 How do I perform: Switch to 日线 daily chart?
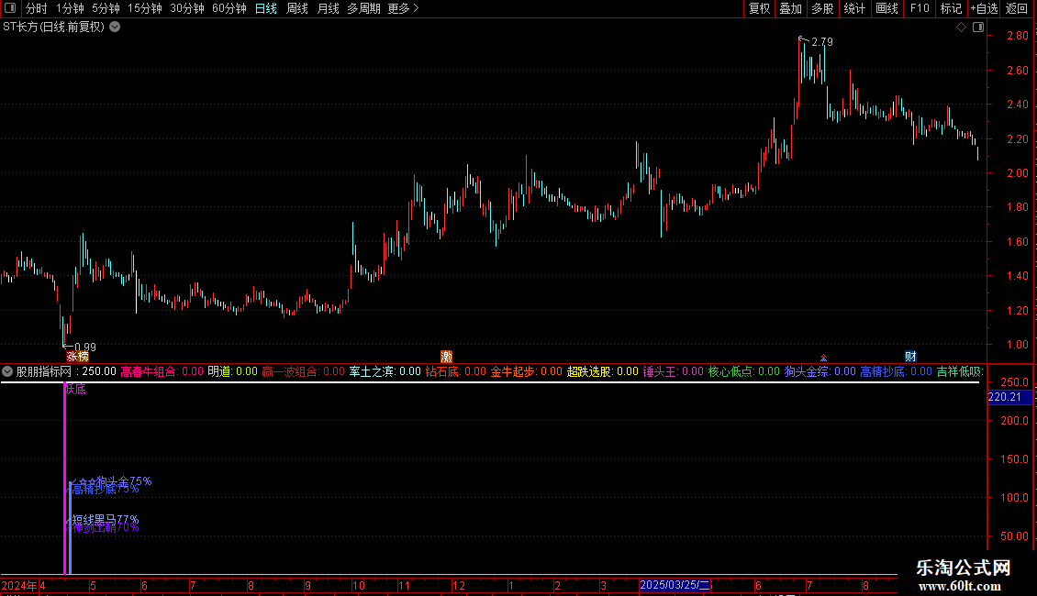coord(266,8)
